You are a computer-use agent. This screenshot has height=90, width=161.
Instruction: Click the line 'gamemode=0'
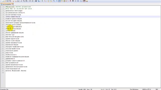point(10,59)
